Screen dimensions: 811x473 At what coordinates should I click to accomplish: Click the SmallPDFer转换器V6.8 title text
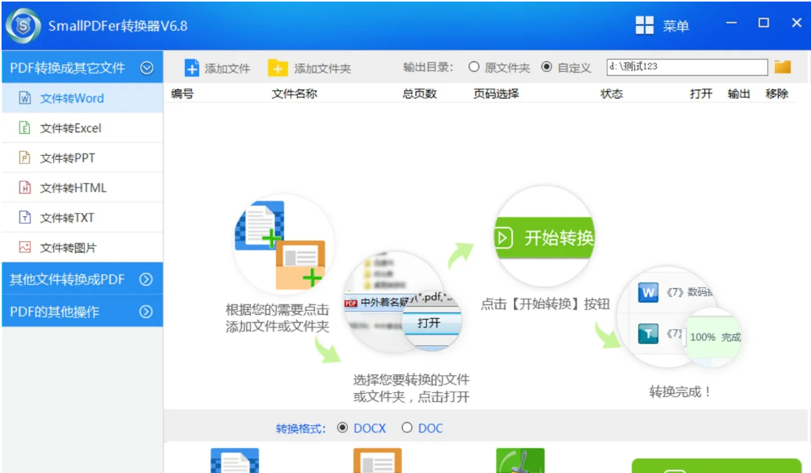tap(118, 26)
